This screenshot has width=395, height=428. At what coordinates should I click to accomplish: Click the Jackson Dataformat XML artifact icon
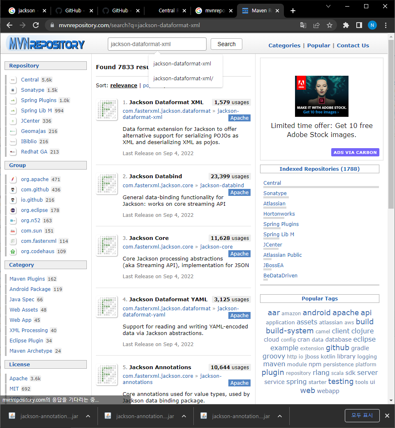point(107,109)
